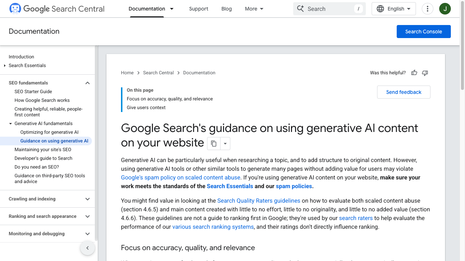Click the slash keyboard shortcut badge

[359, 9]
